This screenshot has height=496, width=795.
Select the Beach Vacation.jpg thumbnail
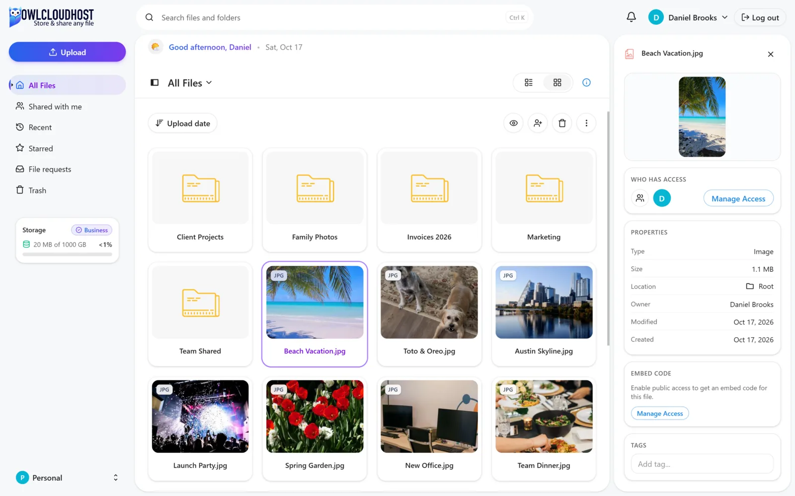click(x=315, y=303)
